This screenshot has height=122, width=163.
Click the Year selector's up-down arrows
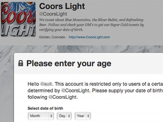click(x=88, y=116)
